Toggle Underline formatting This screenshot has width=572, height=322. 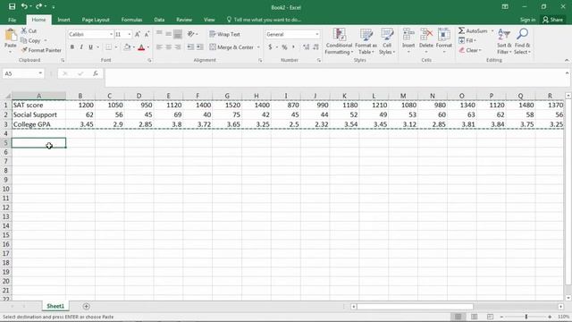[x=90, y=47]
